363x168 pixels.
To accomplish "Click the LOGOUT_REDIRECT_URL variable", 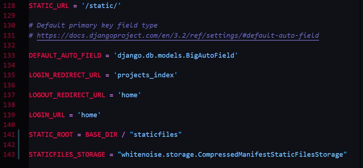I will pos(67,95).
